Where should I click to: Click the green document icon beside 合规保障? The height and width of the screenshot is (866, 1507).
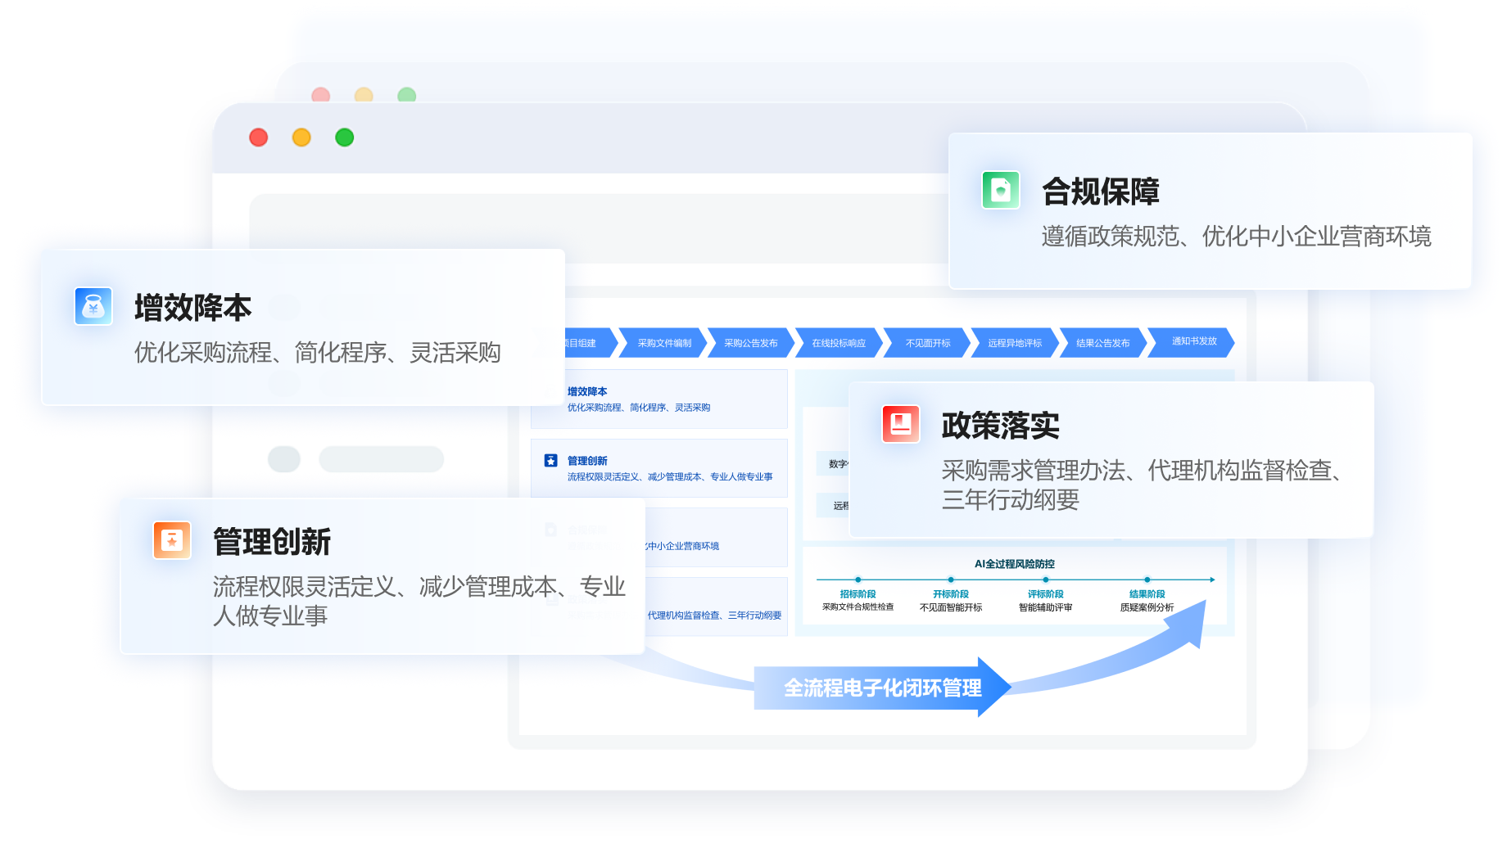coord(1000,190)
